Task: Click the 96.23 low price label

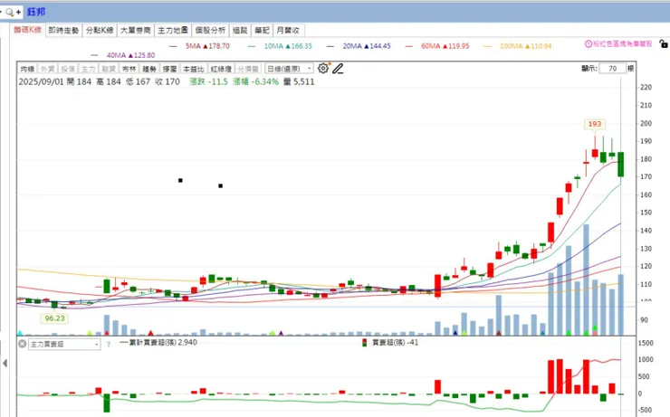Action: tap(54, 318)
